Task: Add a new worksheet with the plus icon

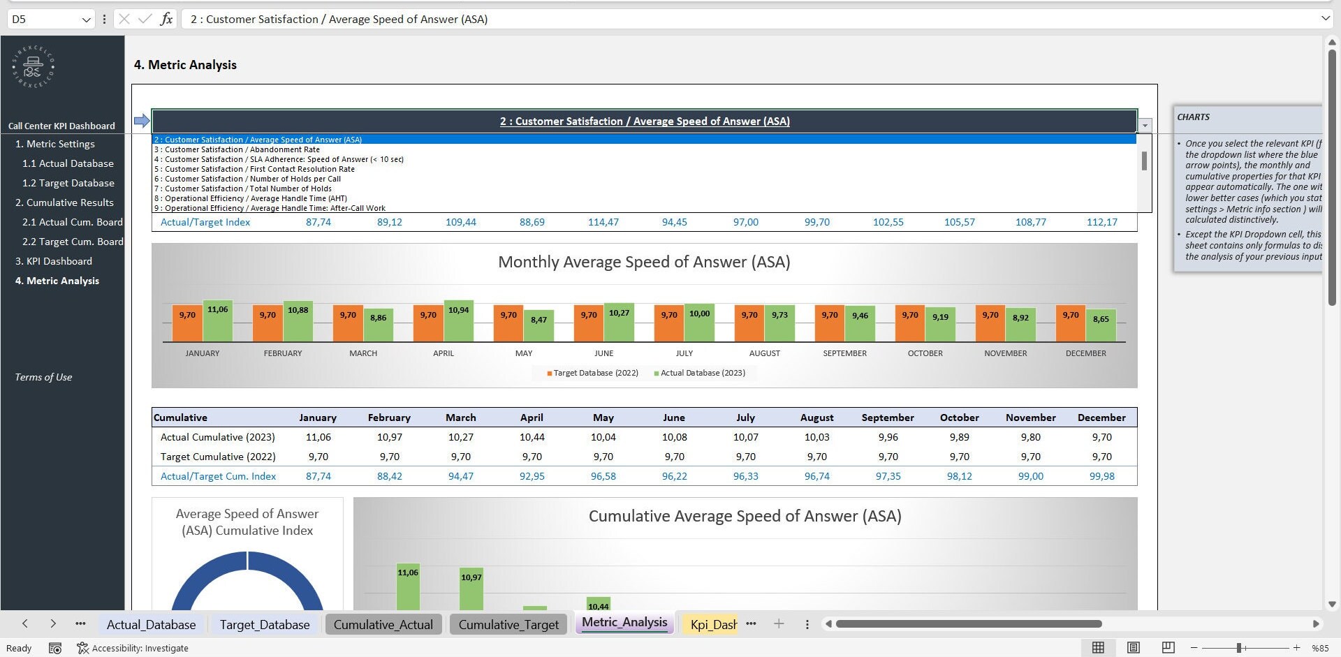Action: (779, 623)
